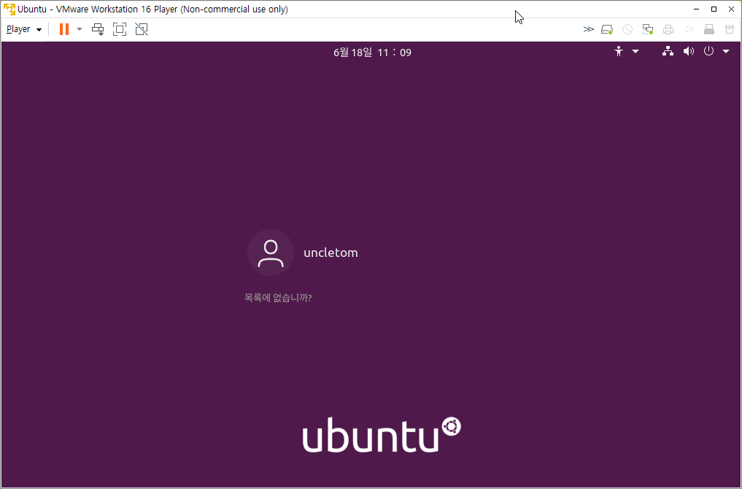Click the Ubuntu volume speaker icon

click(x=689, y=51)
